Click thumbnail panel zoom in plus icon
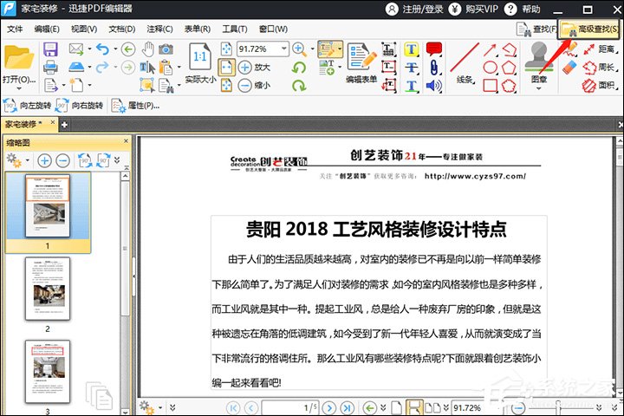Image resolution: width=624 pixels, height=416 pixels. 44,160
